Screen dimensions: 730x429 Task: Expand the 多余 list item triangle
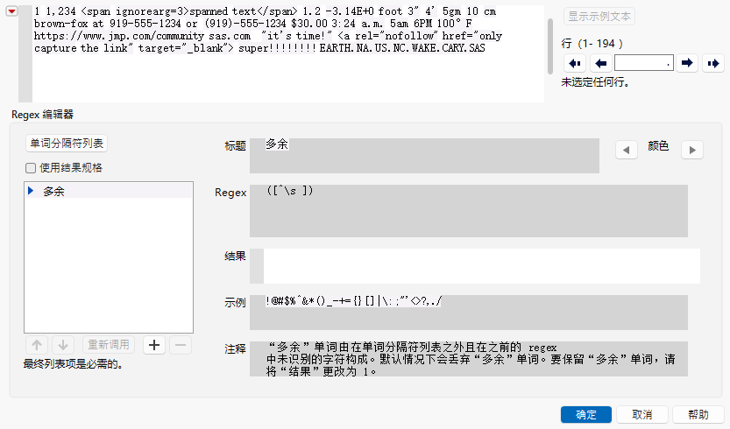(x=31, y=191)
